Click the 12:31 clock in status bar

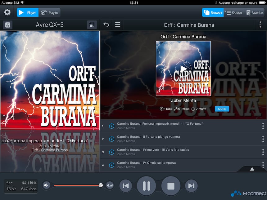(134, 2)
